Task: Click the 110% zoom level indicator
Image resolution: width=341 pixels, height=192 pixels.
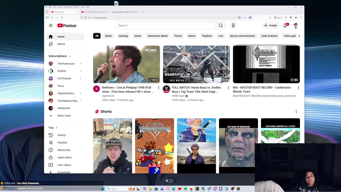Action: [245, 17]
